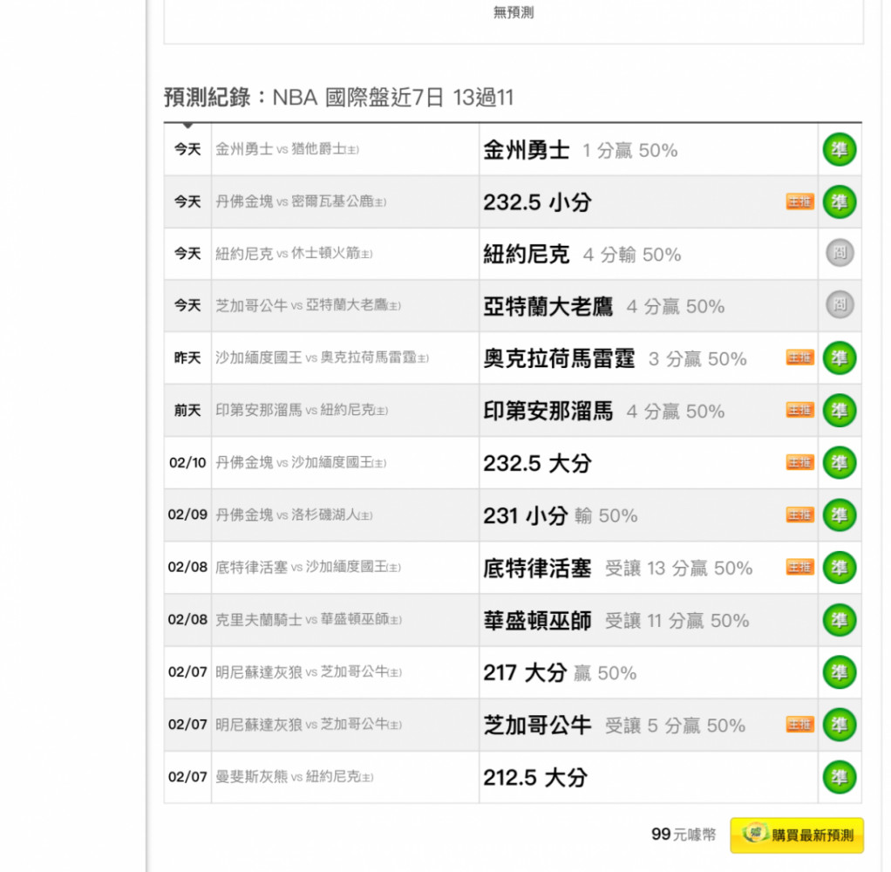The width and height of the screenshot is (891, 872).
Task: Open the 丹佛金塊 vs 密爾瓦基公鹿 matchup
Action: point(301,201)
